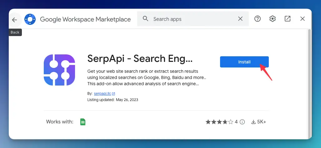Close the Marketplace dialog
321x148 pixels.
[x=302, y=19]
